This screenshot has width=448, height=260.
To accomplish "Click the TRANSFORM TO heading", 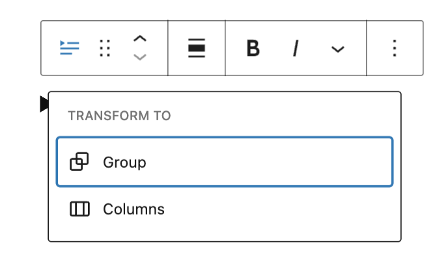I will point(119,116).
